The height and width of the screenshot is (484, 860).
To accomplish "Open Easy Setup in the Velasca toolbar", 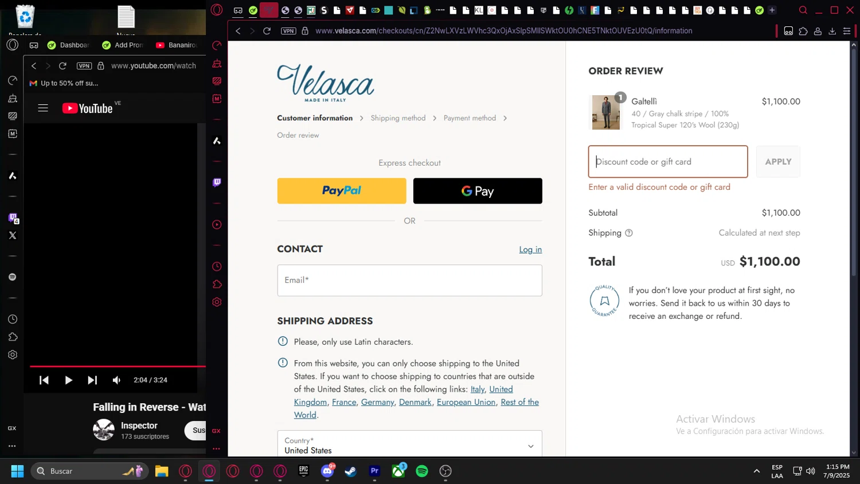I will coord(847,31).
